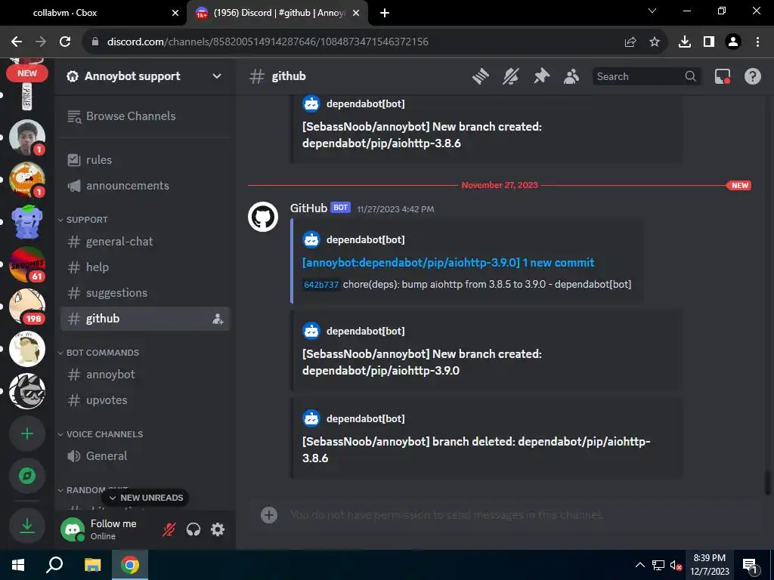Viewport: 774px width, 580px height.
Task: Open the server with the 61 badge
Action: click(x=27, y=264)
